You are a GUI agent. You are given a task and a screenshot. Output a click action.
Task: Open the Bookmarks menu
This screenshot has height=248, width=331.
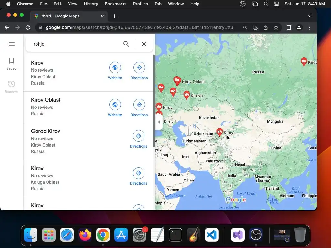click(x=115, y=4)
